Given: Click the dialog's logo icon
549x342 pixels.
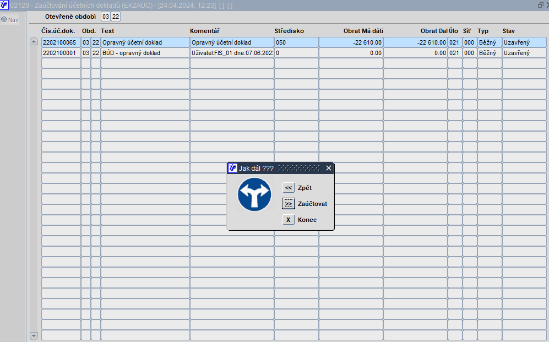Looking at the screenshot, I should 233,168.
